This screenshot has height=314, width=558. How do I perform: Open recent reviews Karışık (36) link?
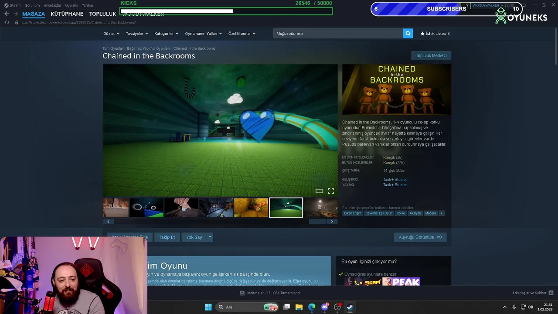coord(393,157)
